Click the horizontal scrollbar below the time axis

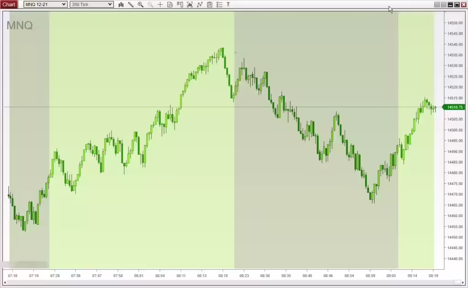[229, 283]
